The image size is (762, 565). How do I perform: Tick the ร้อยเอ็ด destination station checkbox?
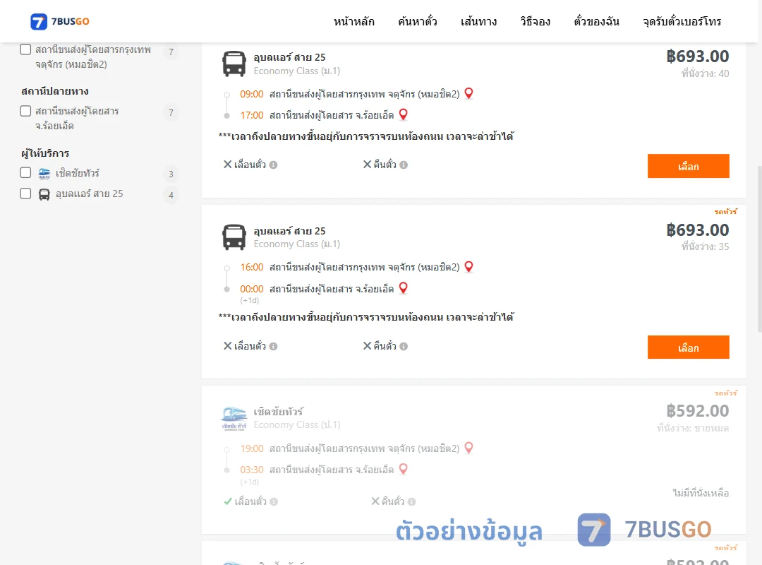point(26,111)
